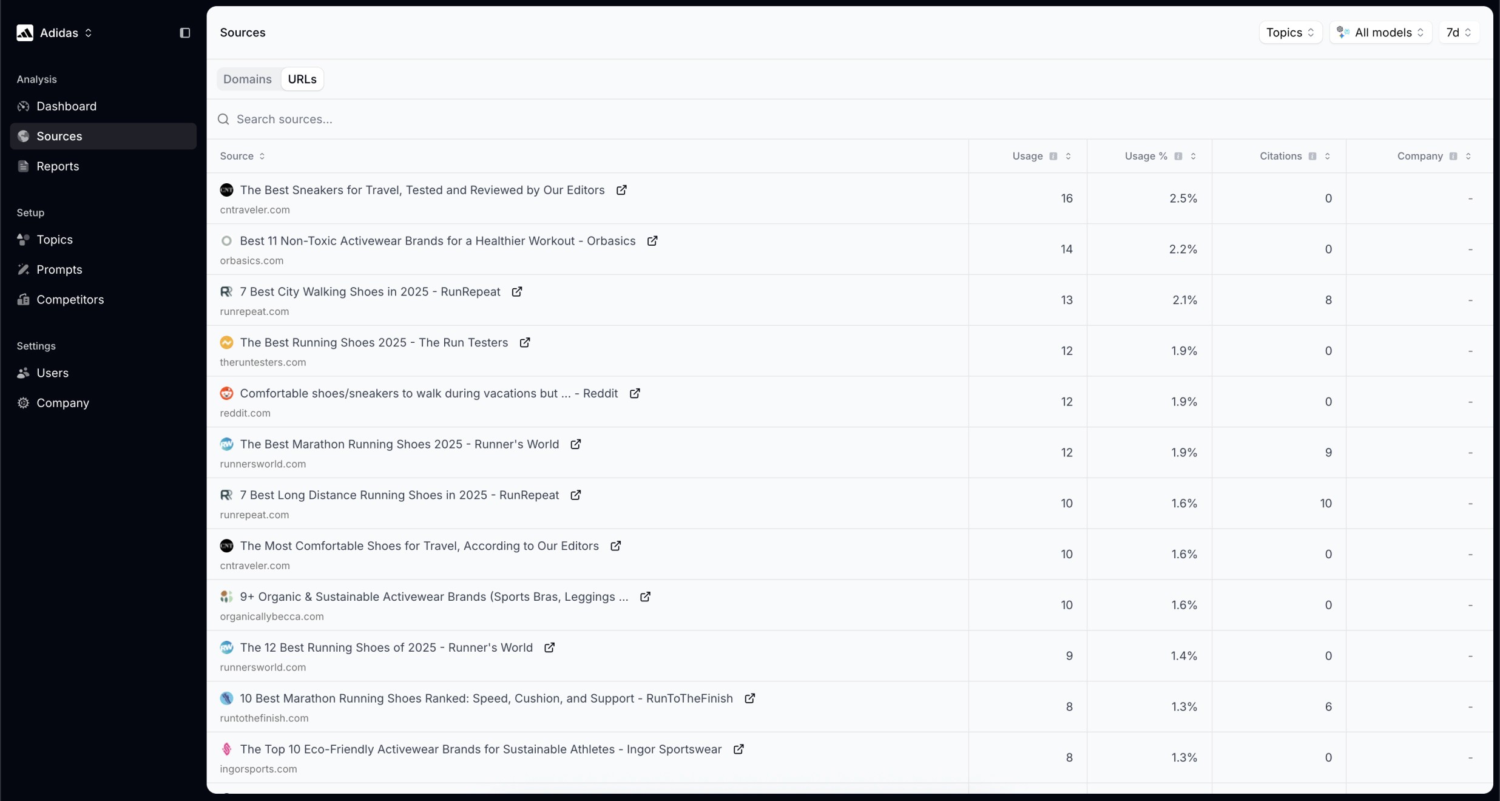Open Reports in sidebar
Image resolution: width=1500 pixels, height=801 pixels.
pyautogui.click(x=103, y=166)
